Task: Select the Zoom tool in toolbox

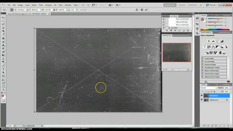Action: point(3,90)
